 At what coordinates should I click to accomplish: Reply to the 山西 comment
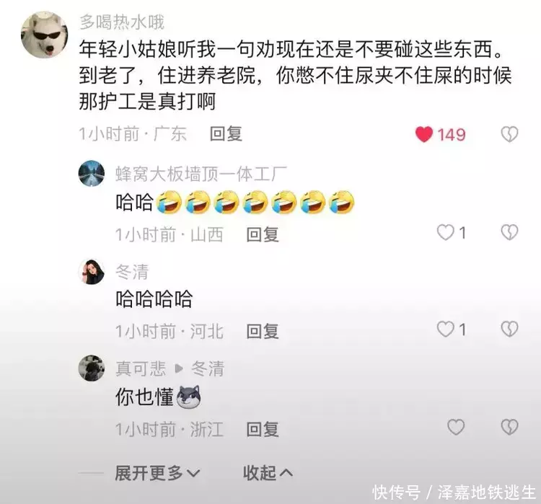coord(263,234)
